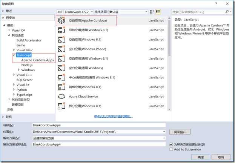
Task: Enable Add to Subversion checkbox
Action: (x=171, y=149)
